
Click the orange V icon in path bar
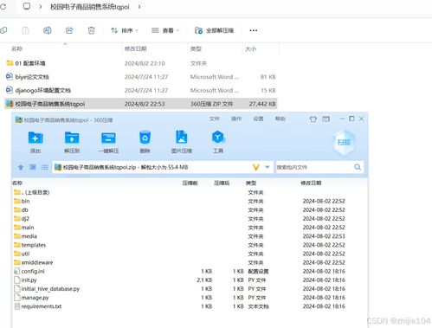coord(256,167)
